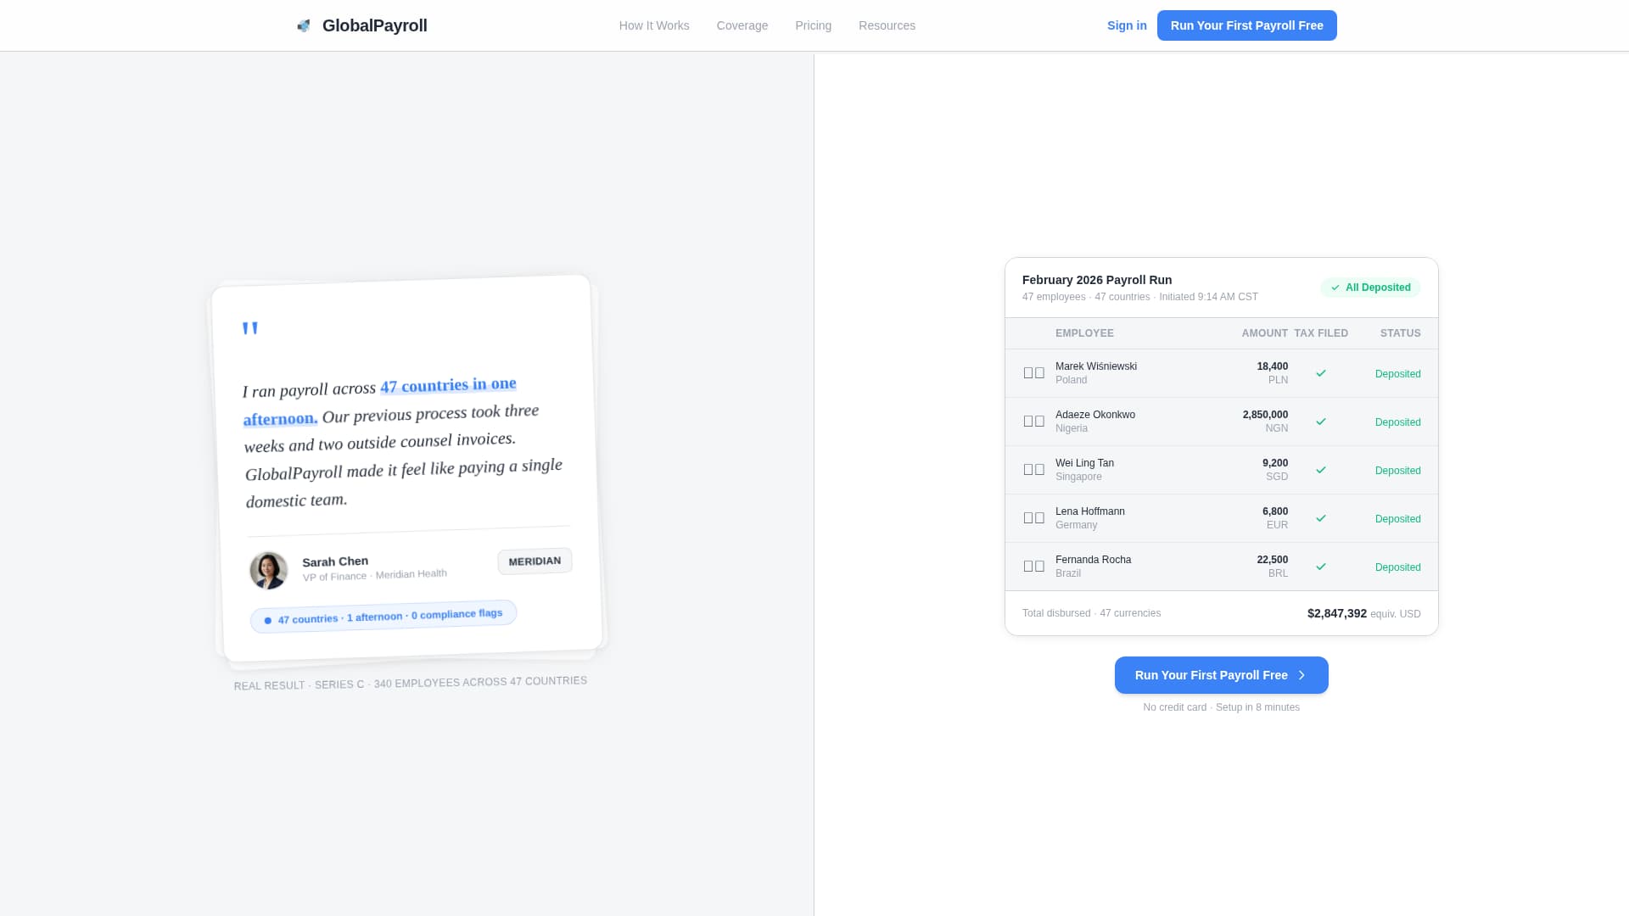The image size is (1629, 916).
Task: Click the quotation mark icon on the testimonial card
Action: coord(250,328)
